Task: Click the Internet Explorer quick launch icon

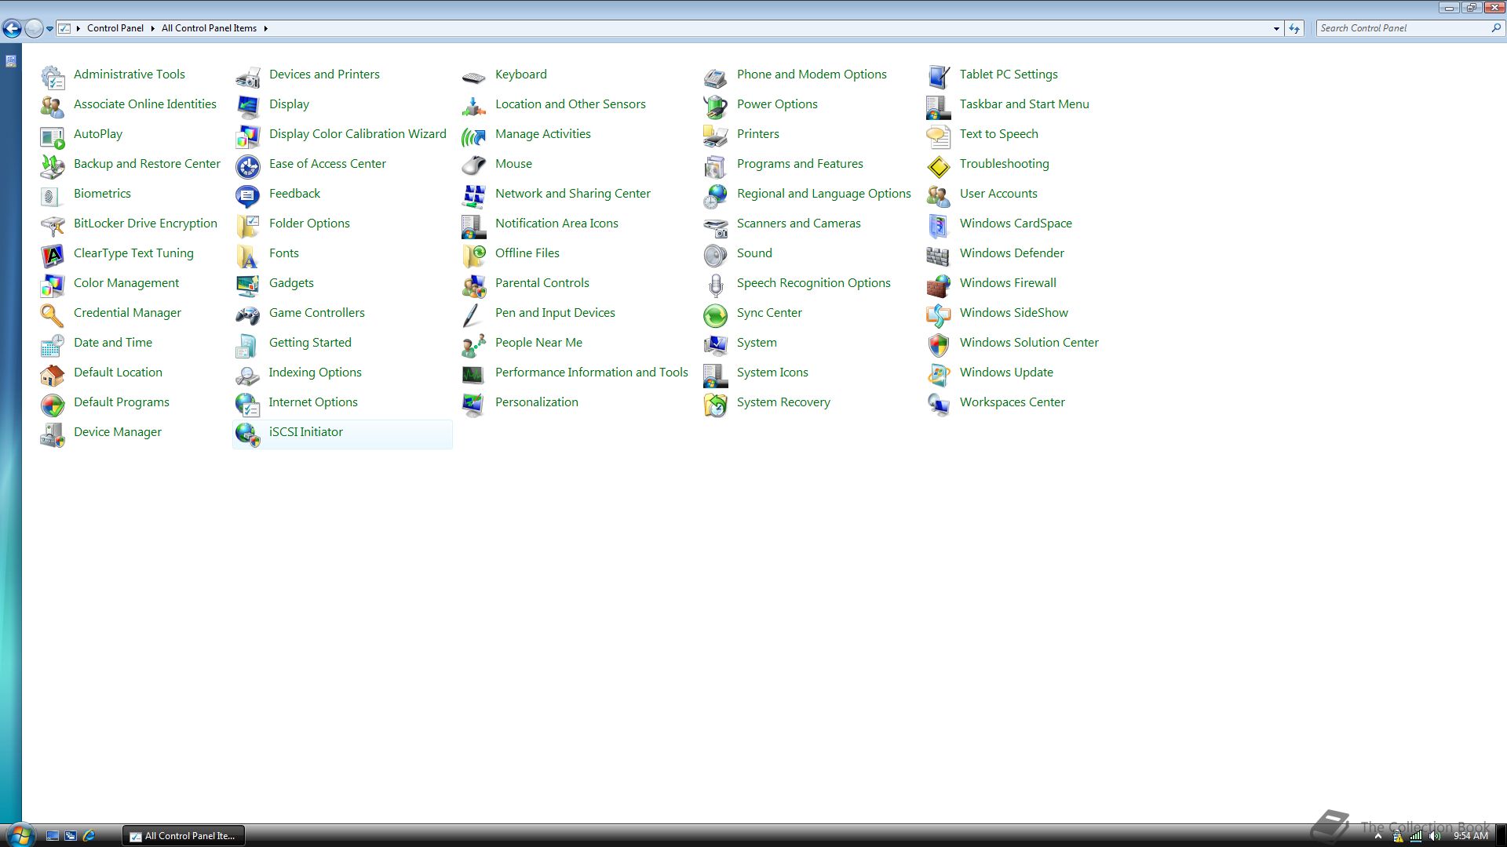Action: click(x=89, y=836)
